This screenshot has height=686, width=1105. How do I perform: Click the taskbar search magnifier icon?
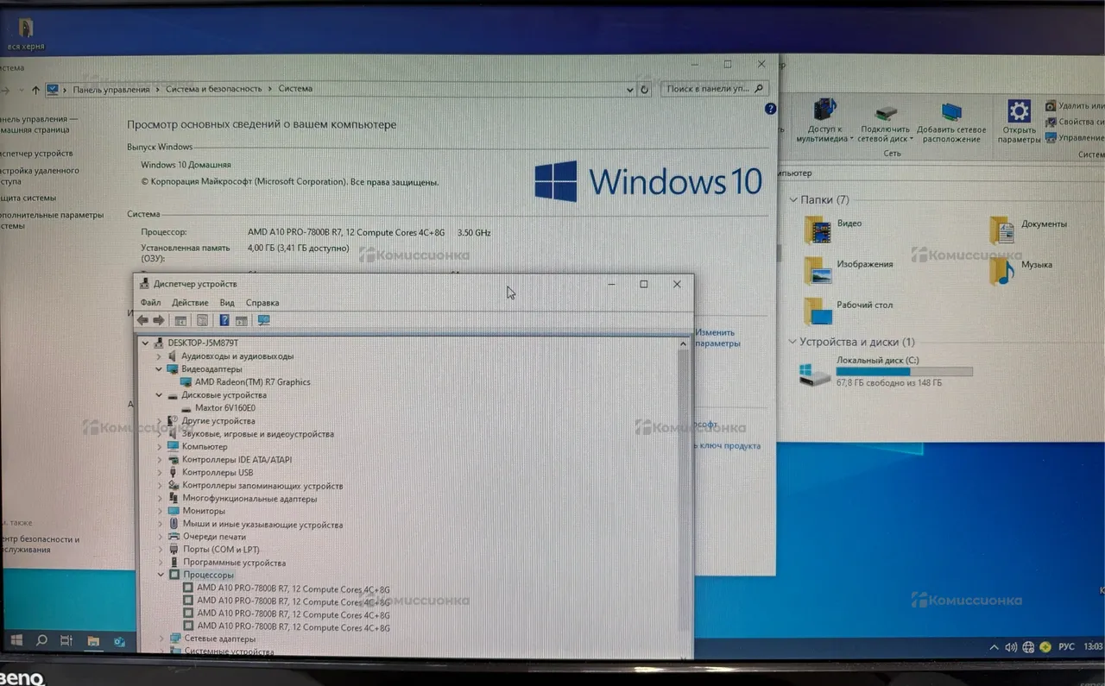point(41,640)
